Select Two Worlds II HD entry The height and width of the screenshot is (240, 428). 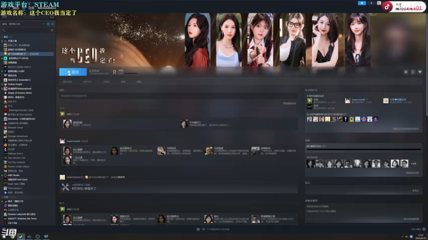click(x=17, y=158)
